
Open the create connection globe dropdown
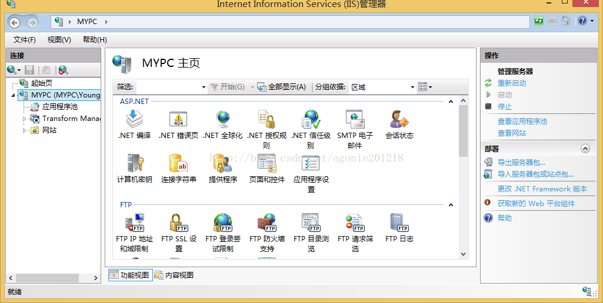[x=14, y=70]
